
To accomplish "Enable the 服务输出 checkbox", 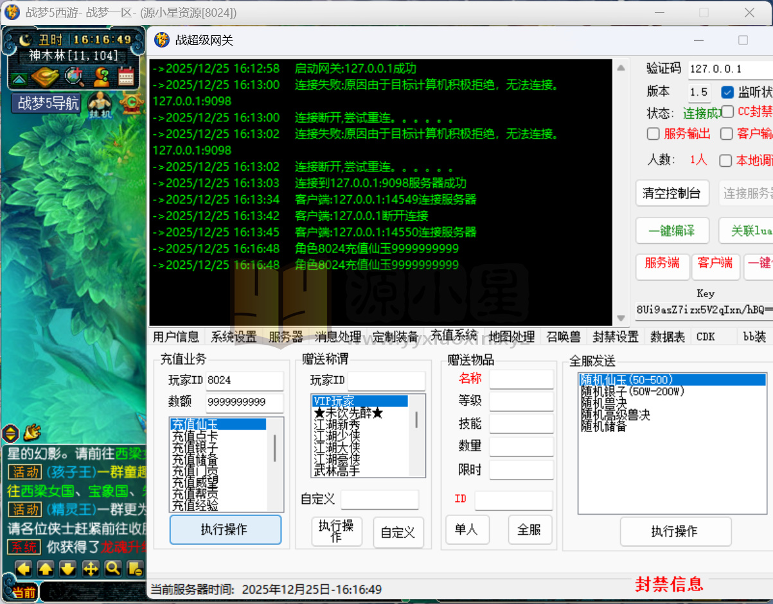I will click(x=653, y=134).
